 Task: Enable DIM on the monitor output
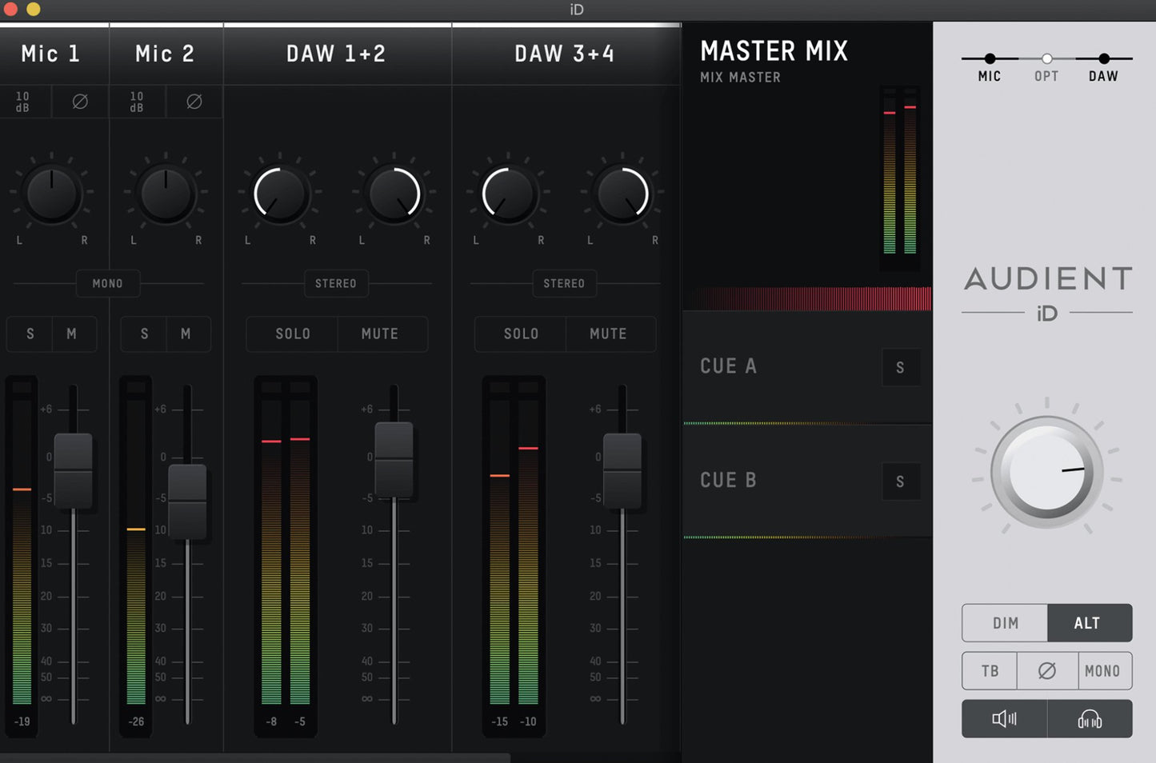pos(1004,623)
